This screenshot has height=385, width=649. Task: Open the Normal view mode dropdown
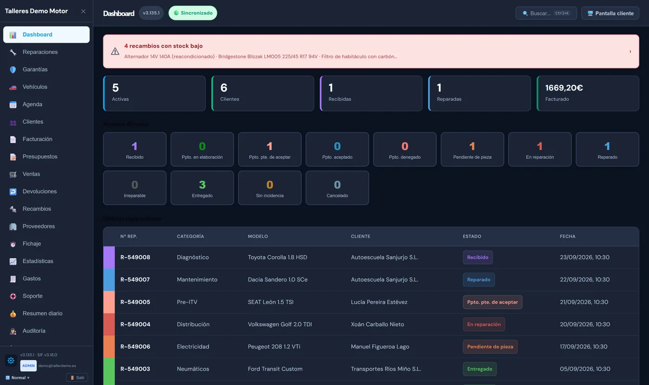(x=17, y=378)
